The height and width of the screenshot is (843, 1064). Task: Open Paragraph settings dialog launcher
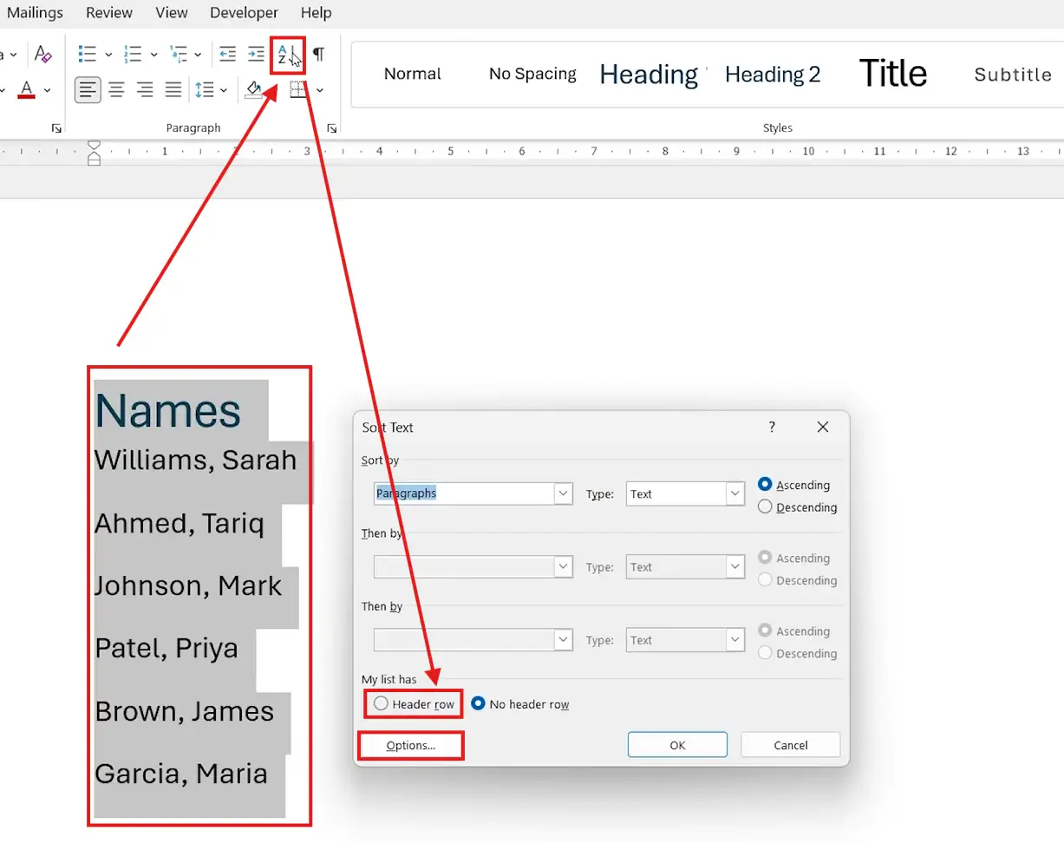pyautogui.click(x=331, y=128)
